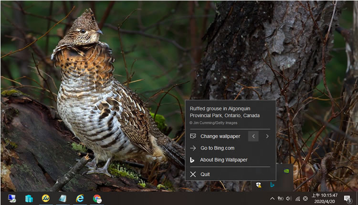The image size is (358, 205).
Task: Open the blue buildings taskbar app
Action: [29, 199]
